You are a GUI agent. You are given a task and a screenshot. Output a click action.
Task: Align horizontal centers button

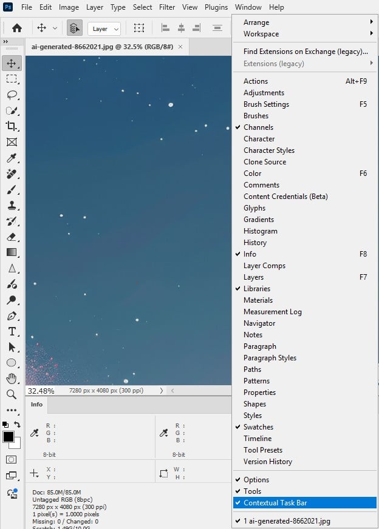coord(181,28)
